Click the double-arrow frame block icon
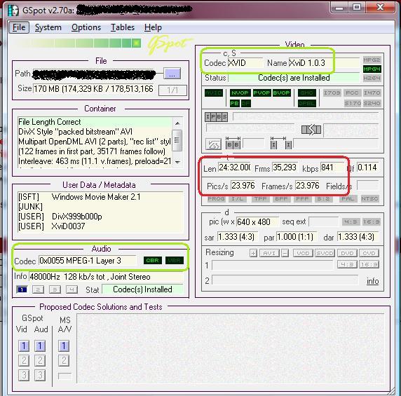Image resolution: width=401 pixels, height=396 pixels. (311, 130)
